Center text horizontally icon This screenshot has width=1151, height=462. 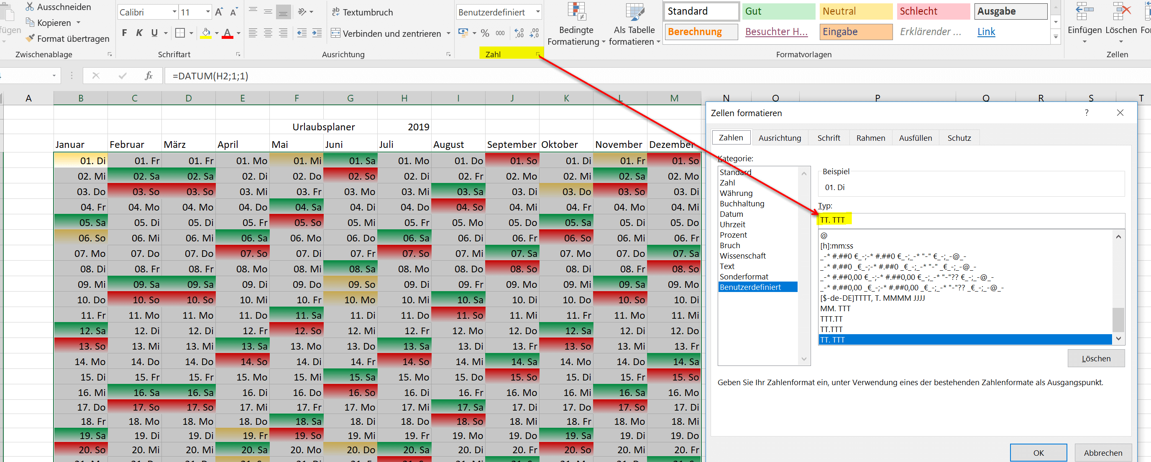(x=268, y=33)
